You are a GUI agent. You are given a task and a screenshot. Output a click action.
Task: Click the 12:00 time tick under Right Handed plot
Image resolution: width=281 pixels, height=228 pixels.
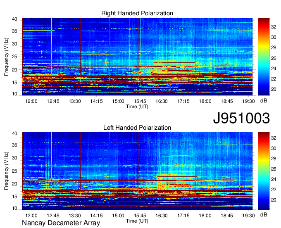pyautogui.click(x=31, y=101)
